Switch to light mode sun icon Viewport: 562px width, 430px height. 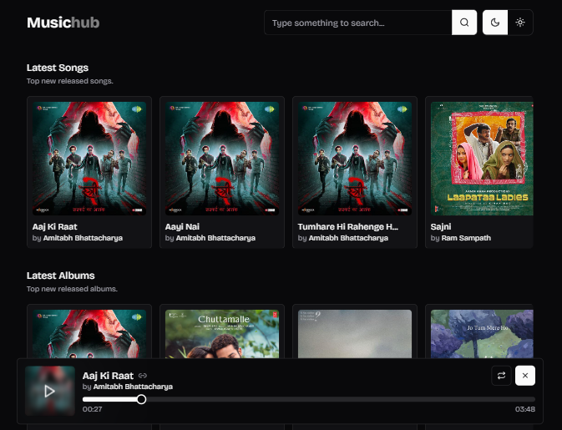click(520, 23)
